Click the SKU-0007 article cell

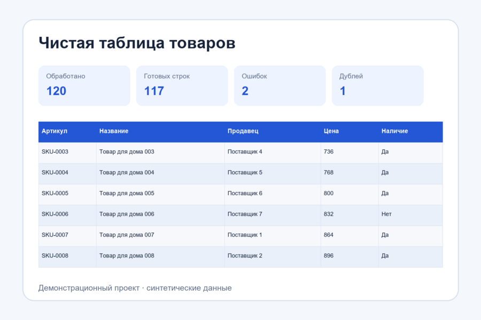(x=67, y=236)
